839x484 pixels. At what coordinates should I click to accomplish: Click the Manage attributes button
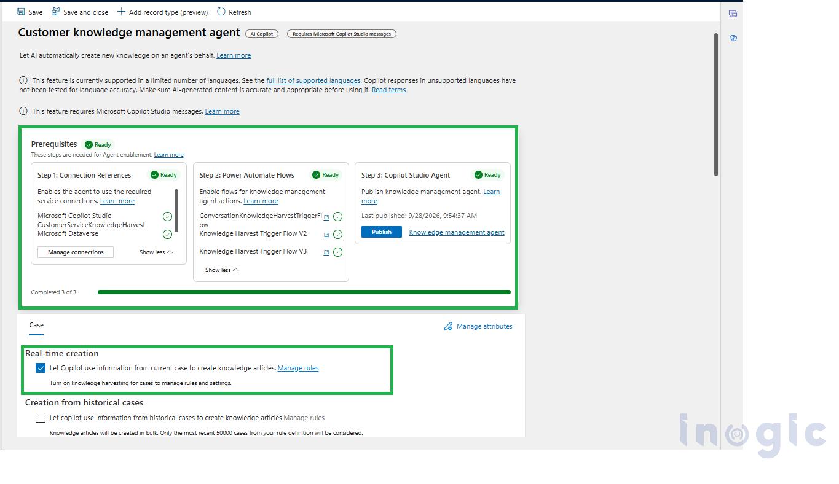tap(478, 326)
